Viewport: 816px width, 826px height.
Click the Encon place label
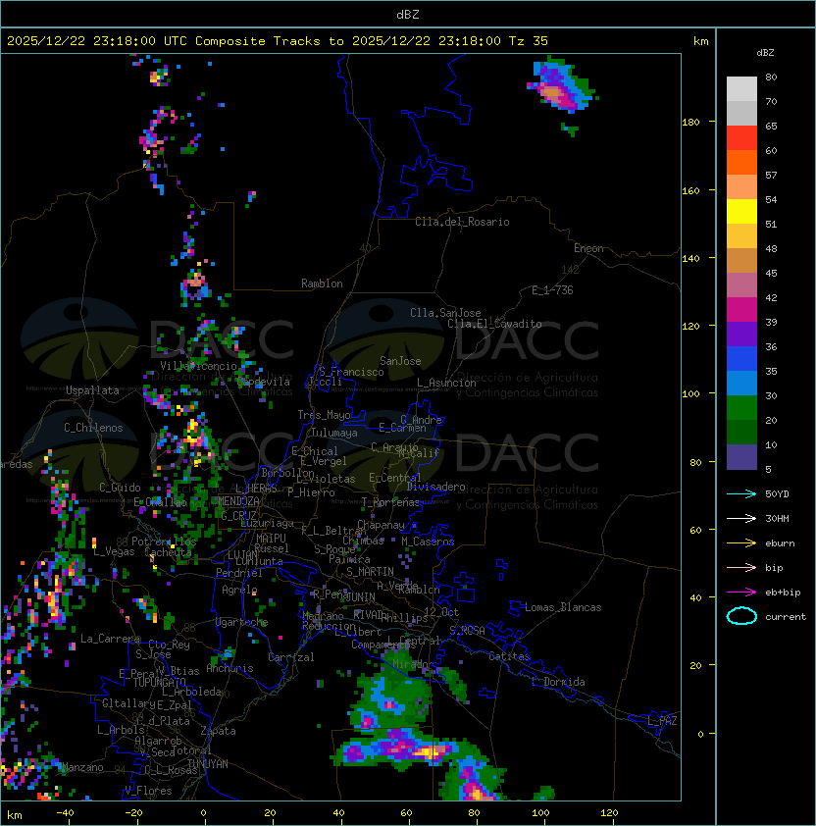click(588, 248)
